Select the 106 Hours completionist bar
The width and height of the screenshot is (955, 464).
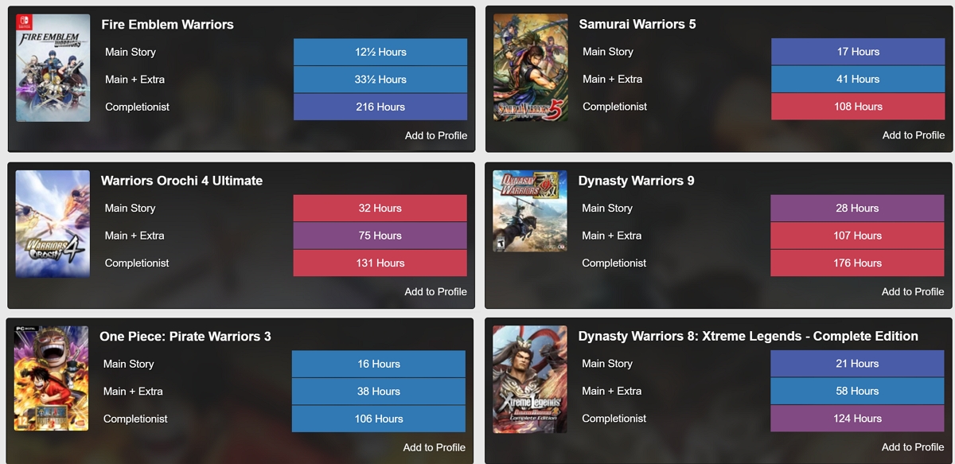(379, 419)
